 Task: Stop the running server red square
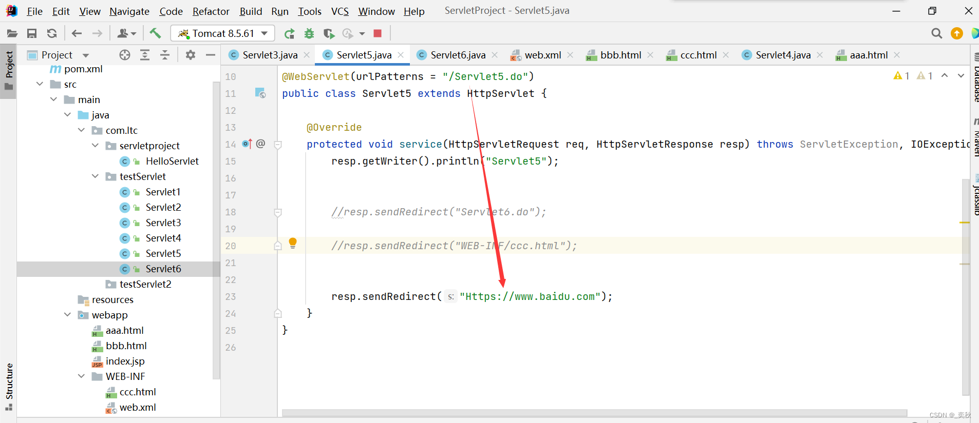click(378, 33)
